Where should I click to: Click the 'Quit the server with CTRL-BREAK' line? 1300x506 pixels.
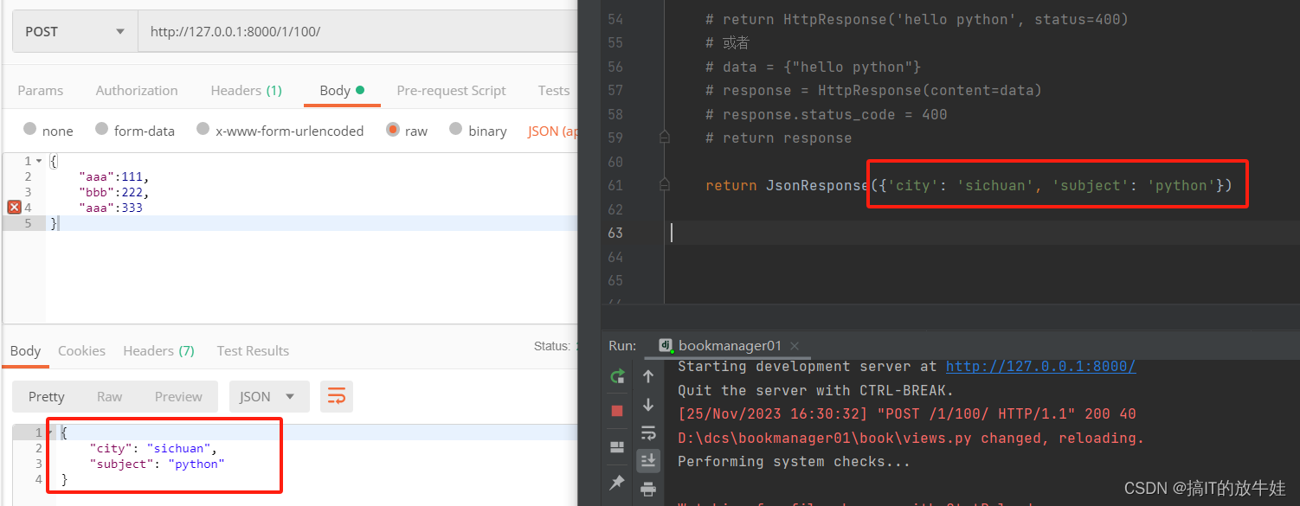(815, 391)
